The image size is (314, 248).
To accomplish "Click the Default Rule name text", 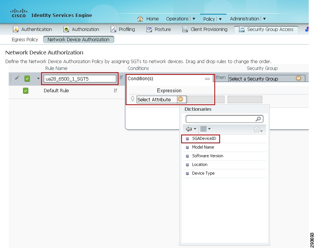I will [56, 90].
